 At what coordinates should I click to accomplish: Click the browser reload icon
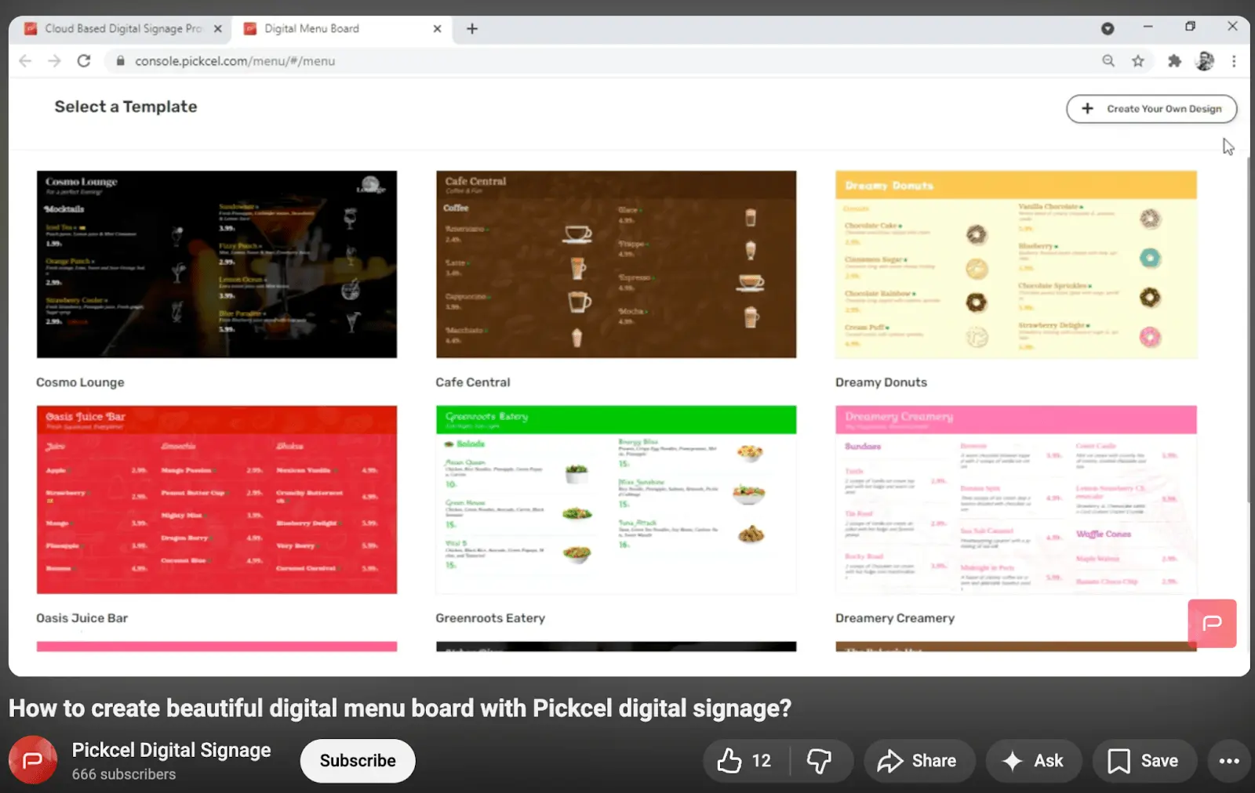pyautogui.click(x=84, y=61)
